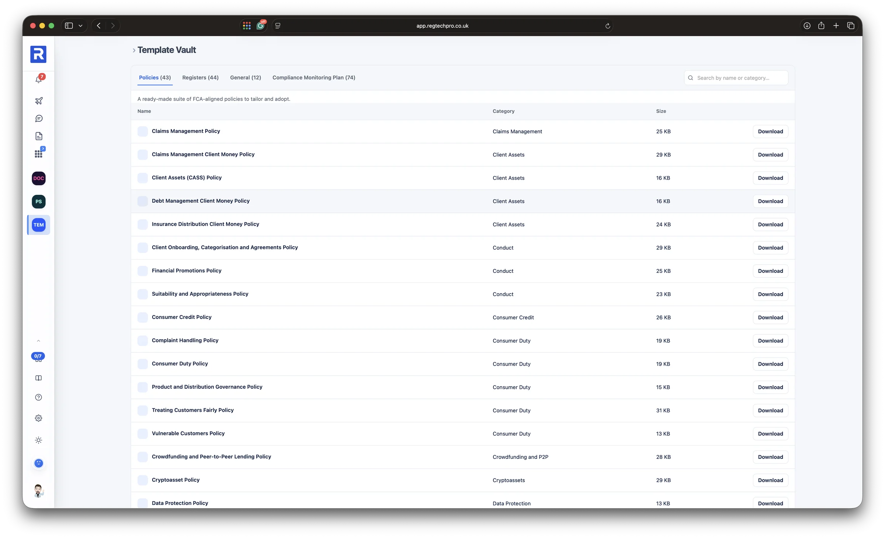Click the rocket launch icon in sidebar

[x=39, y=101]
